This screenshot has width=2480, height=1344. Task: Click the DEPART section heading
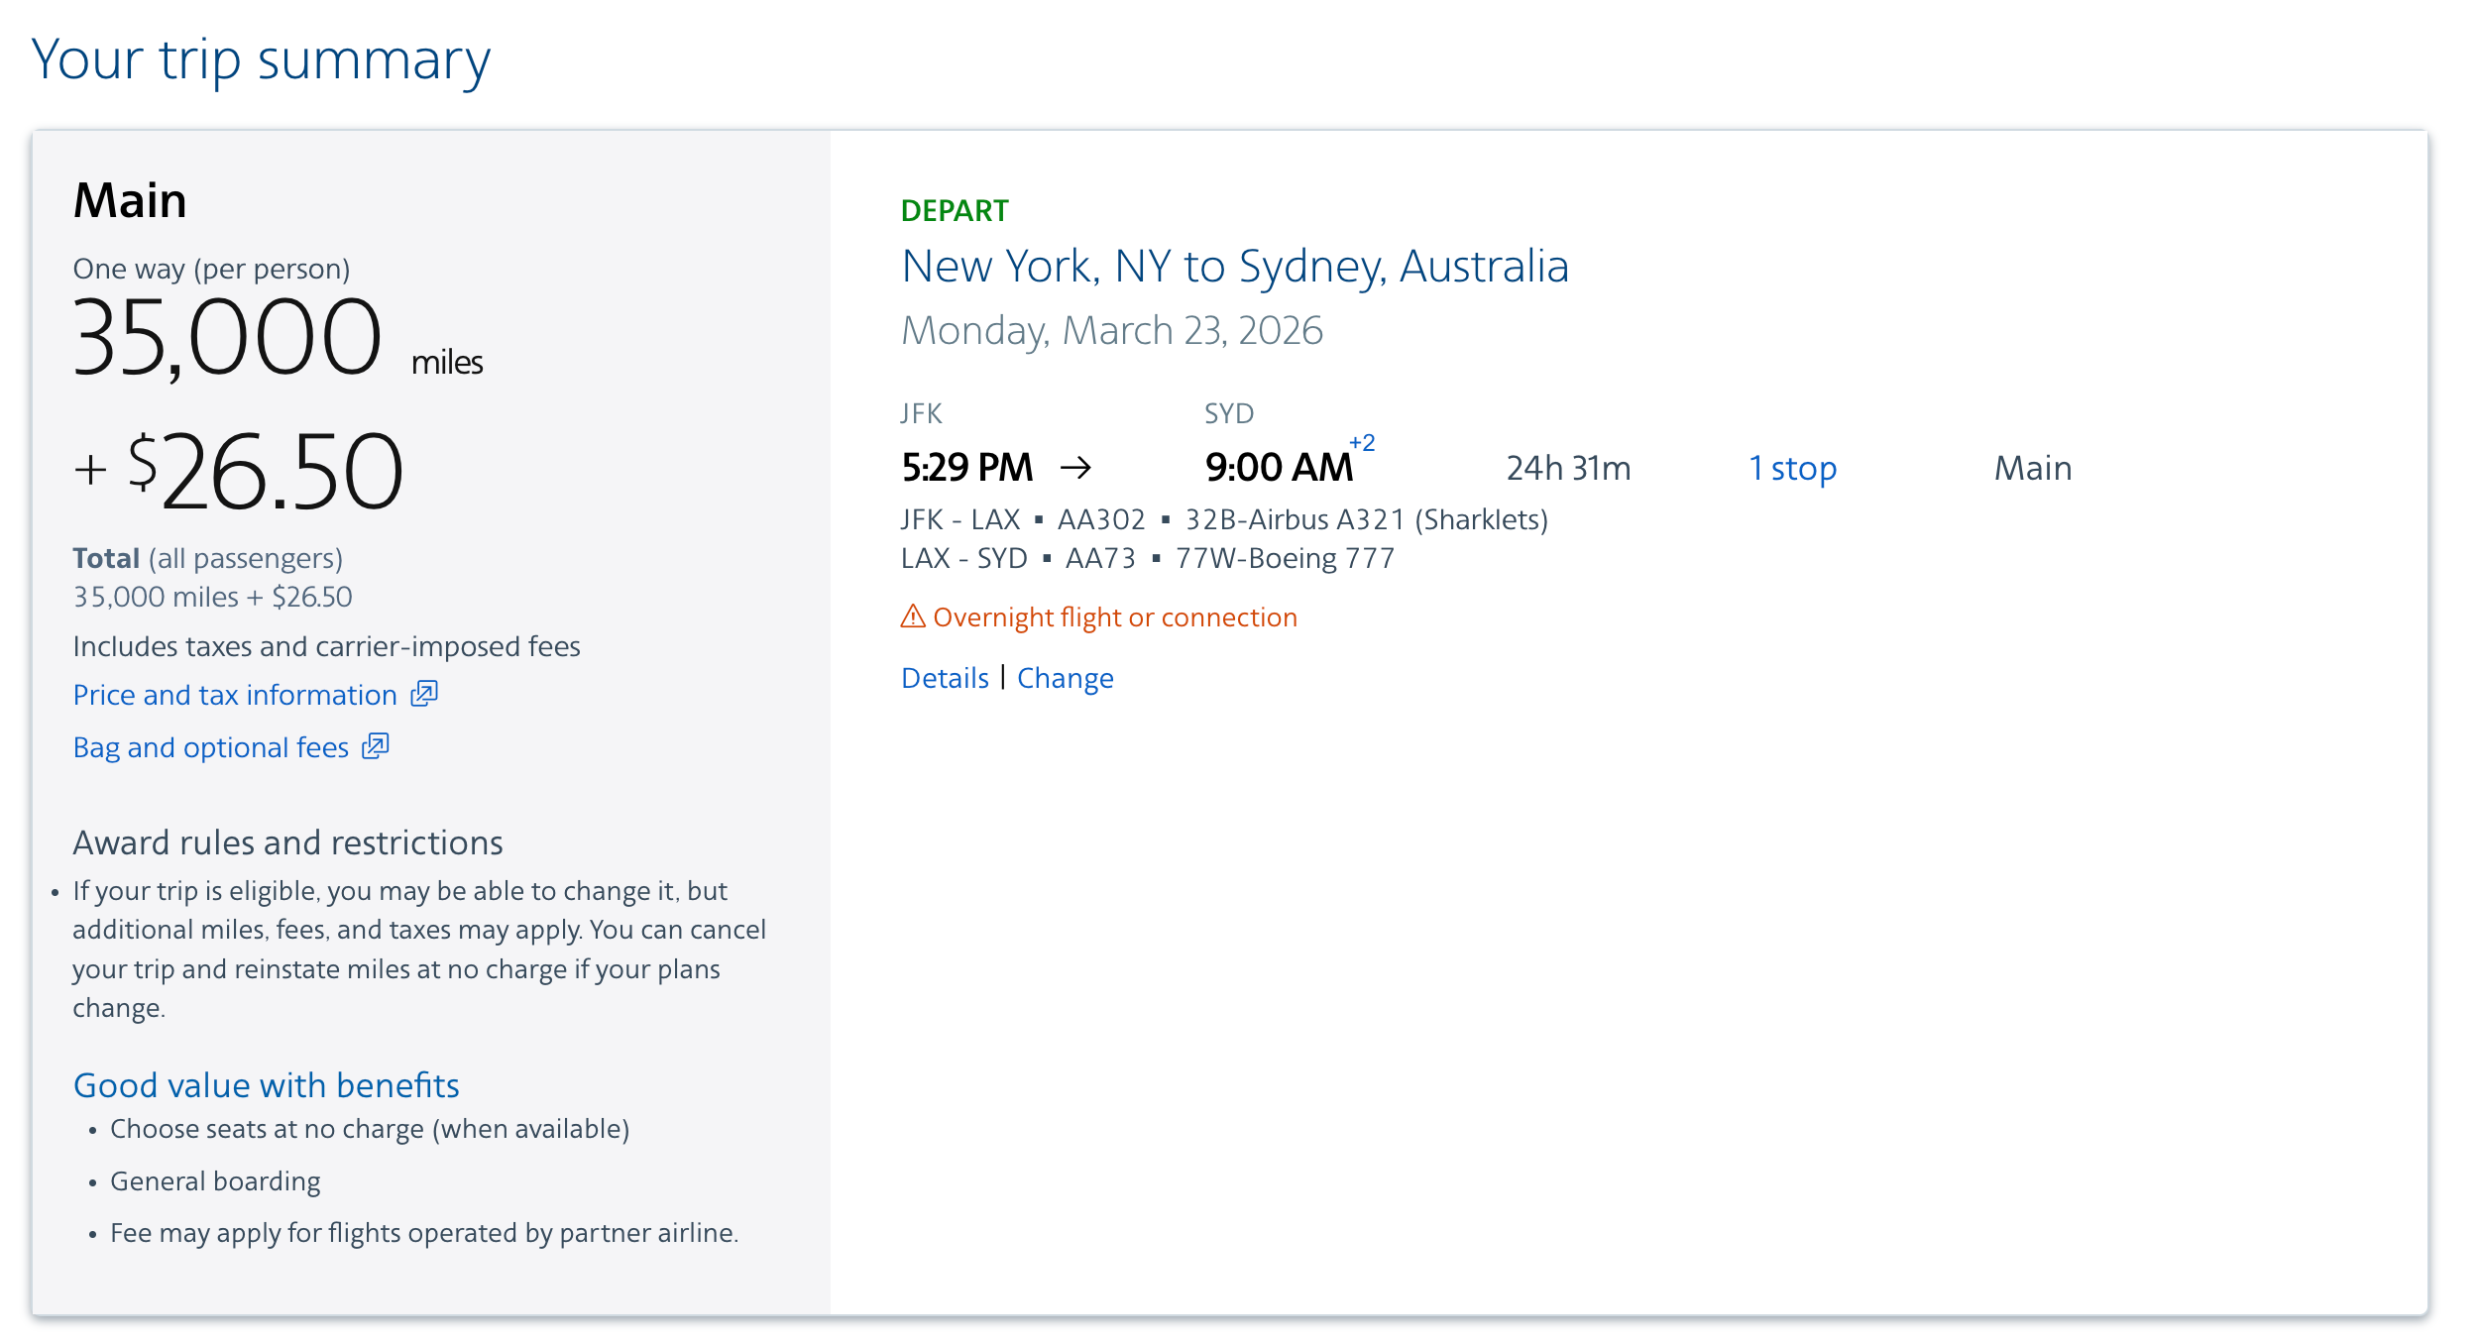point(955,210)
